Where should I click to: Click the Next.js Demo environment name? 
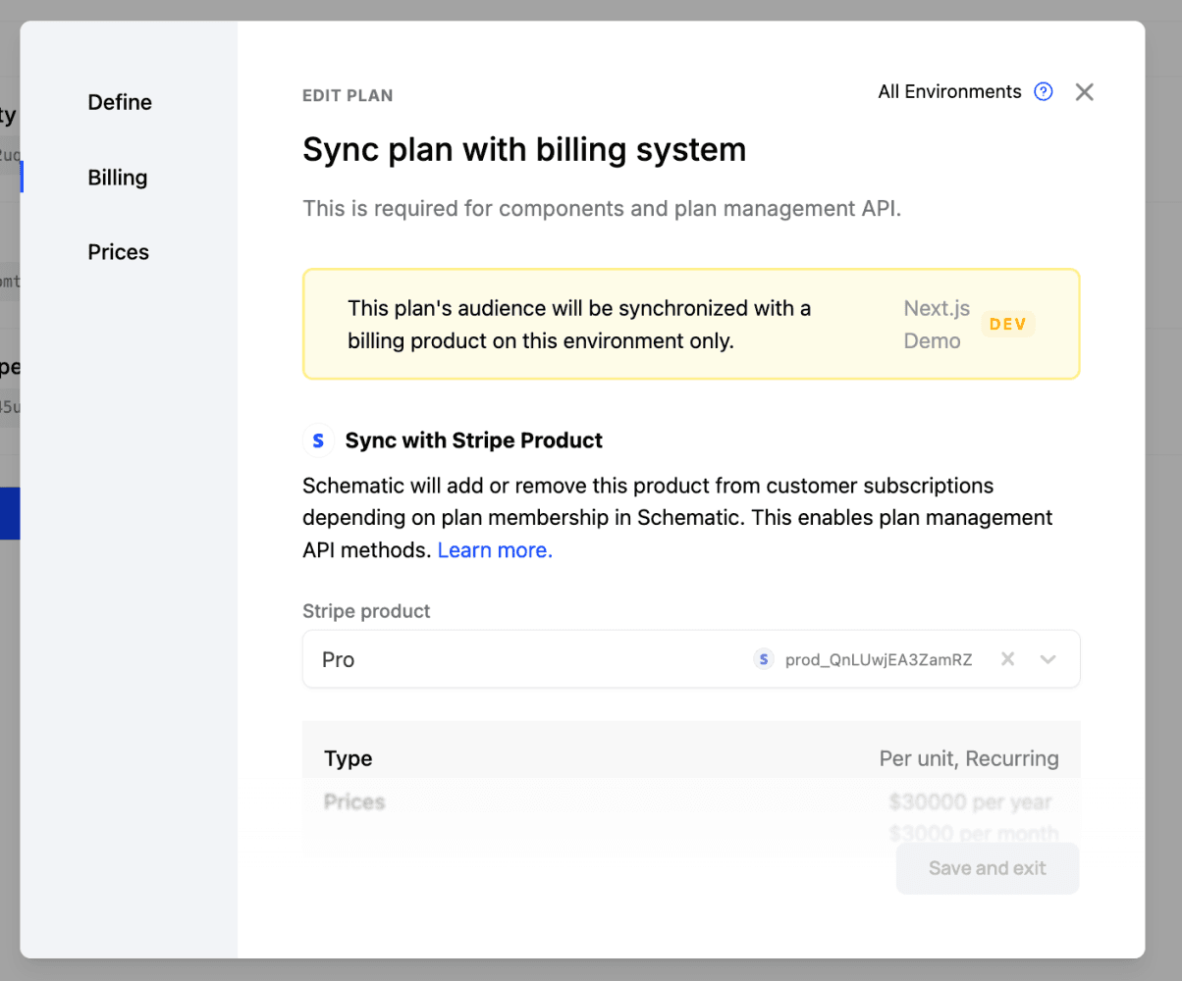(936, 325)
